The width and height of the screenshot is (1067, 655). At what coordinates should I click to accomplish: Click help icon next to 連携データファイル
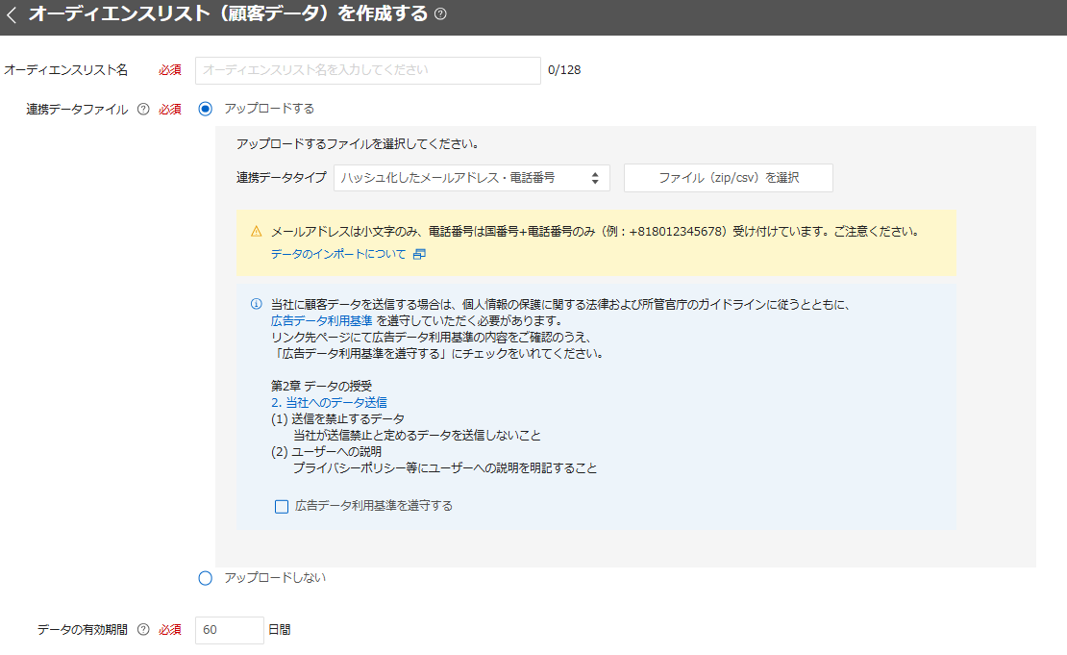(x=143, y=109)
